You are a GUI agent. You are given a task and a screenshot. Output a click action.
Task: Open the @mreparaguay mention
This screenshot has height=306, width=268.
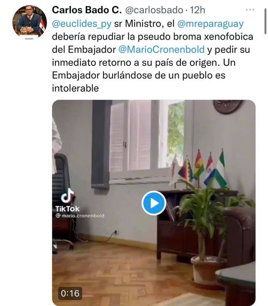point(210,23)
